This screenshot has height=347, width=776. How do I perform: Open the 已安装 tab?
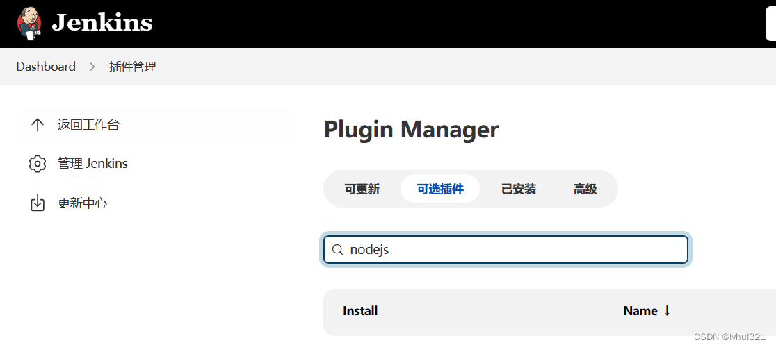tap(519, 189)
